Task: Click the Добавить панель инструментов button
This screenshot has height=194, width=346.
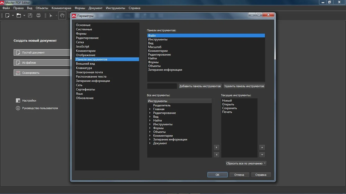Action: point(200,86)
